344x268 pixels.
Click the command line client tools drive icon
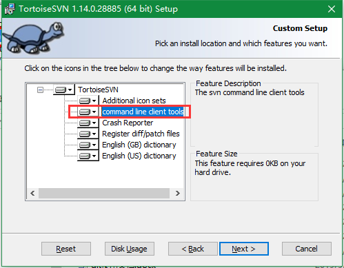[x=85, y=112]
